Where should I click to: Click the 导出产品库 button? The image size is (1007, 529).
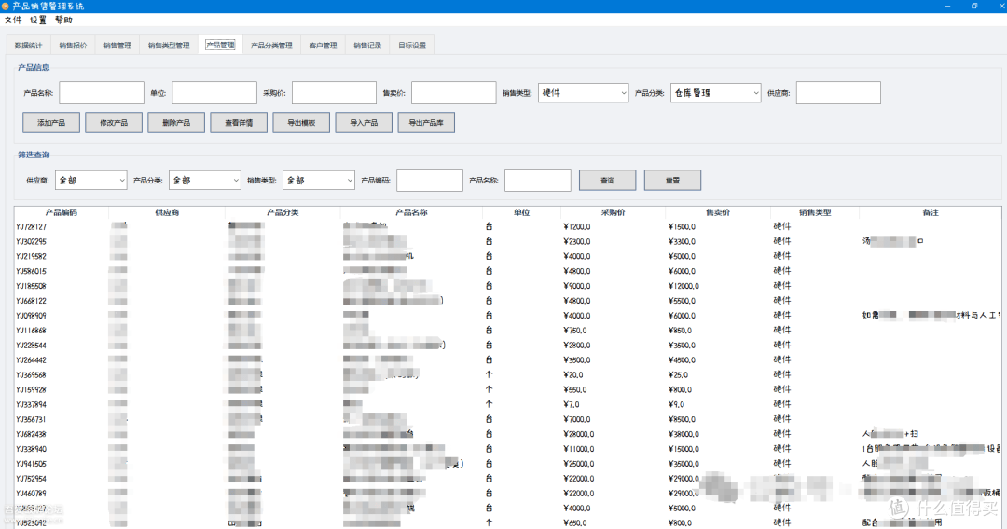tap(426, 123)
